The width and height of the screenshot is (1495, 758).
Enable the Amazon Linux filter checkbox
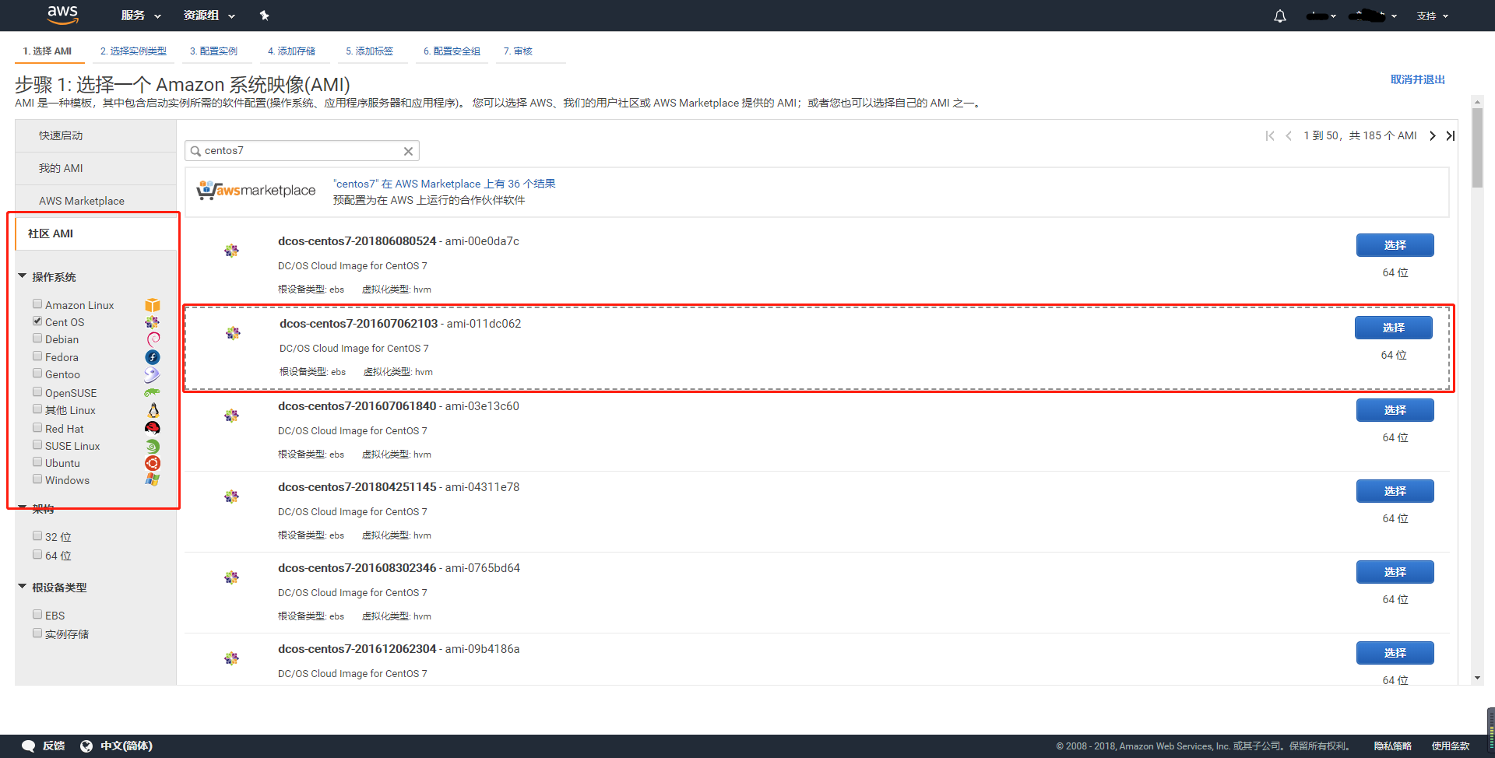[37, 304]
